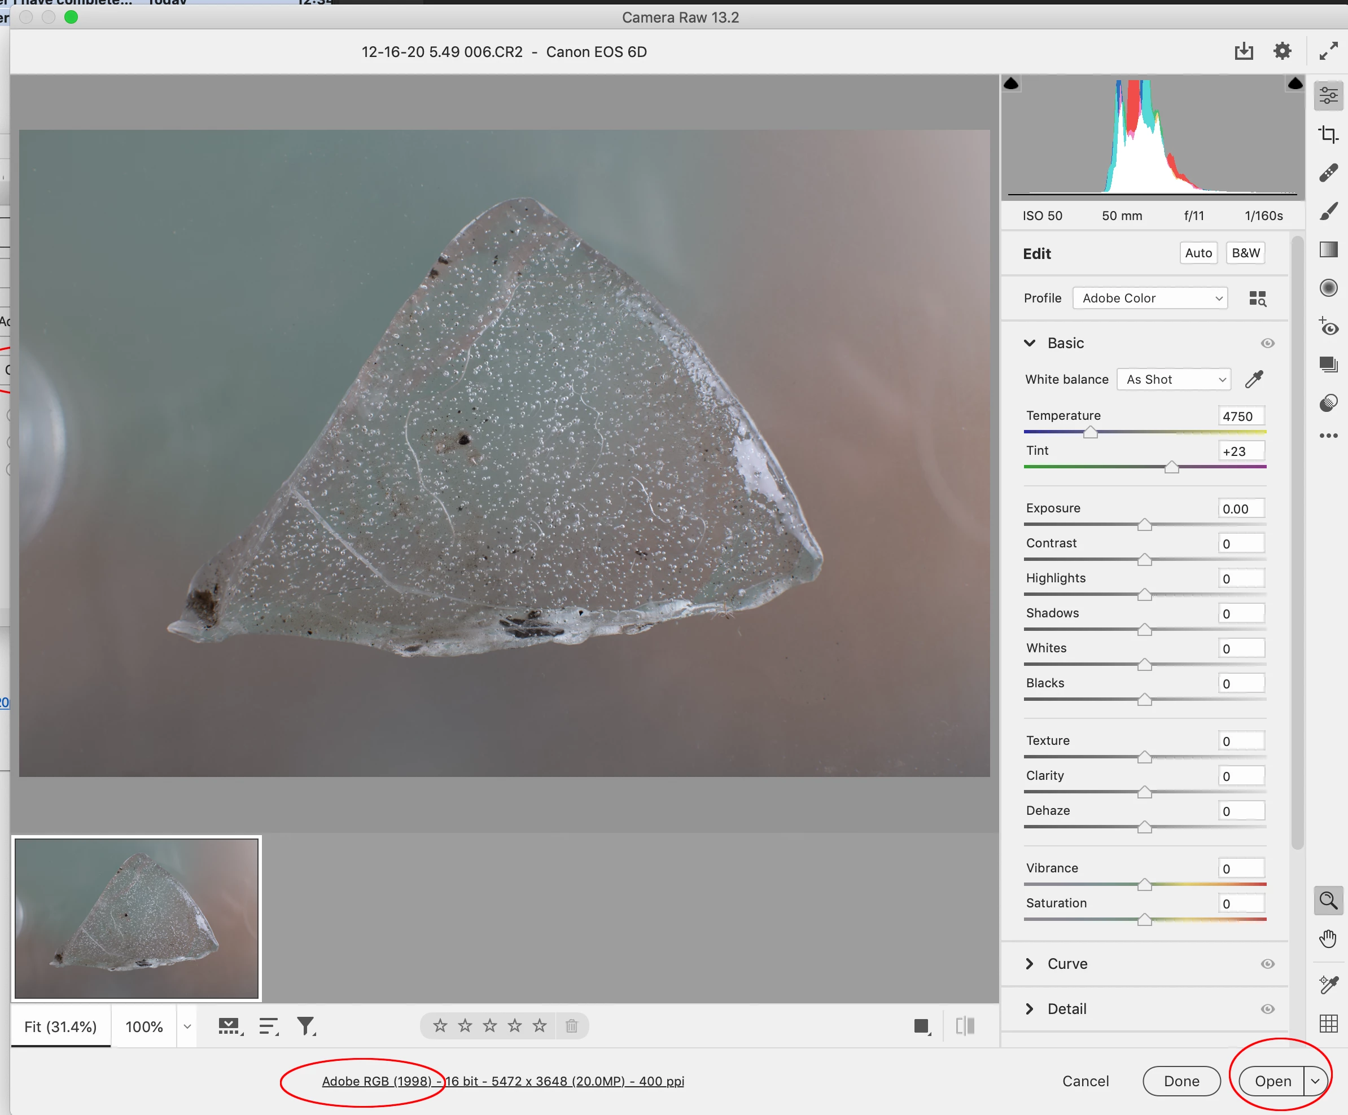
Task: Toggle Basic panel visibility eye
Action: click(x=1267, y=343)
